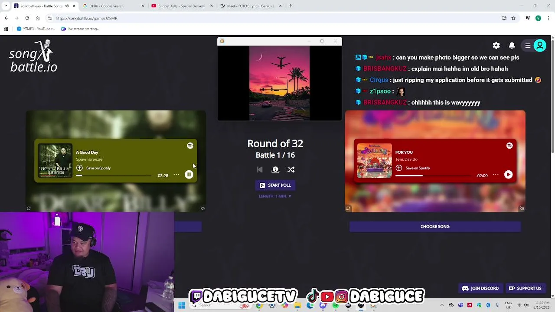Image resolution: width=555 pixels, height=312 pixels.
Task: Click the FOR YOU album art thumbnail
Action: point(375,160)
